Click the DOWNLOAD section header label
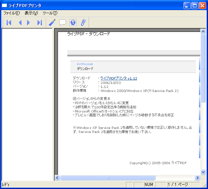The image size is (208, 189). 85,64
